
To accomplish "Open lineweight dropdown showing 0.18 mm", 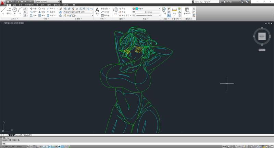I will (148, 12).
